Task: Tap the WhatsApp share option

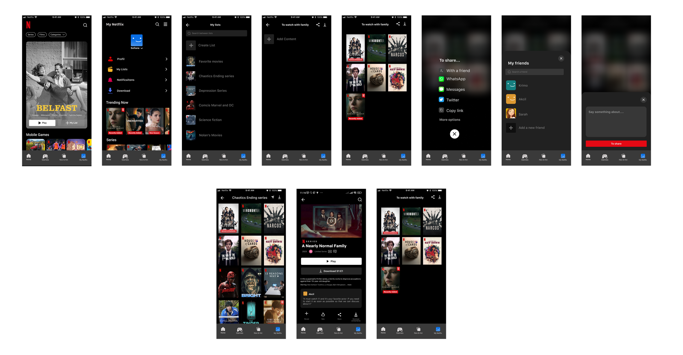Action: (455, 79)
